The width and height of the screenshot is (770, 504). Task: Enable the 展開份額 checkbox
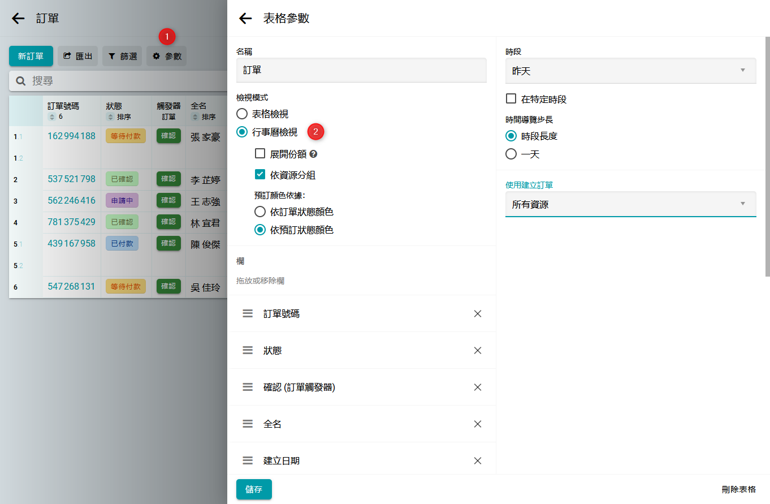click(x=260, y=153)
